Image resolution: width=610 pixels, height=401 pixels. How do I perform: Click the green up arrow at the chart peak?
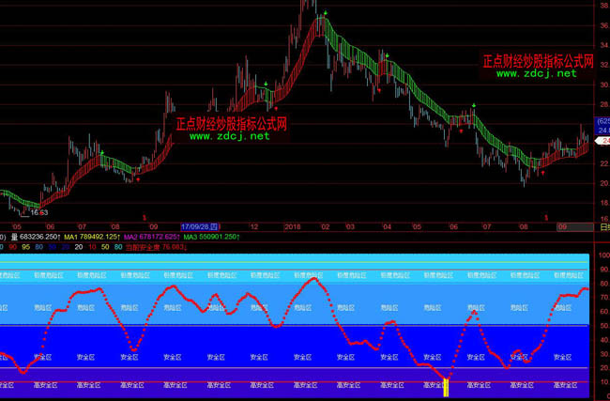[325, 14]
